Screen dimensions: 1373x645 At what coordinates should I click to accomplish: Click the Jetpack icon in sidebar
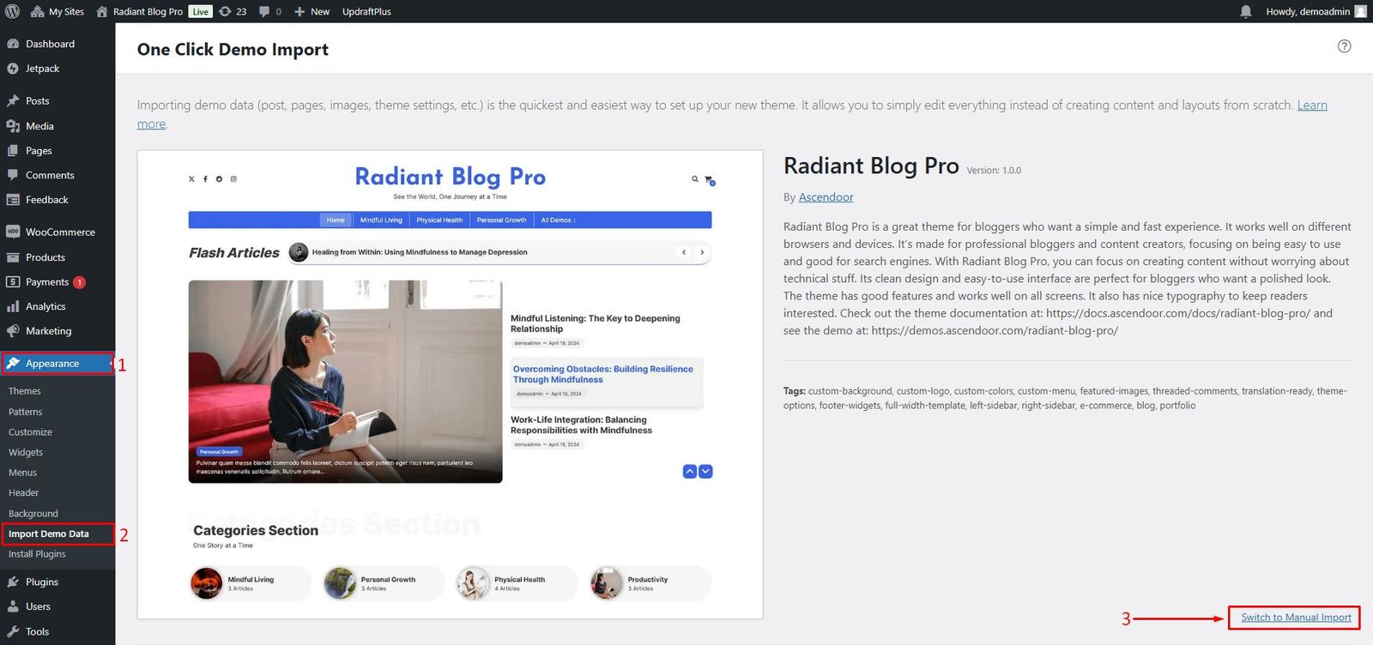coord(13,69)
